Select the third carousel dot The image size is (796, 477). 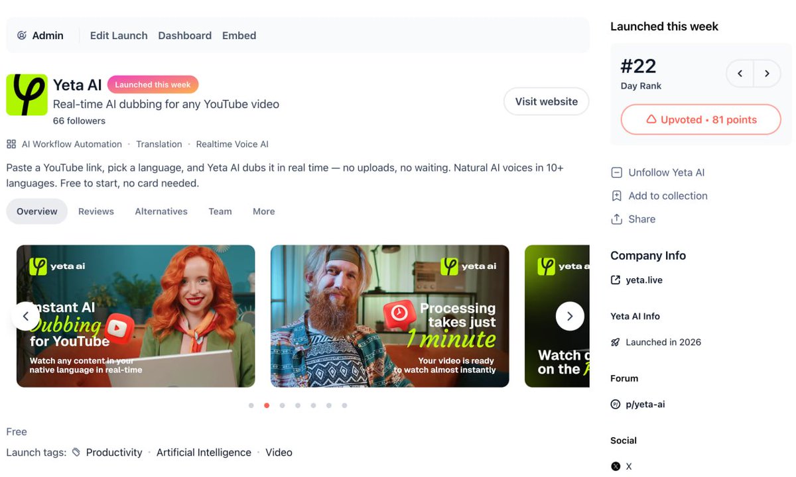click(x=282, y=405)
